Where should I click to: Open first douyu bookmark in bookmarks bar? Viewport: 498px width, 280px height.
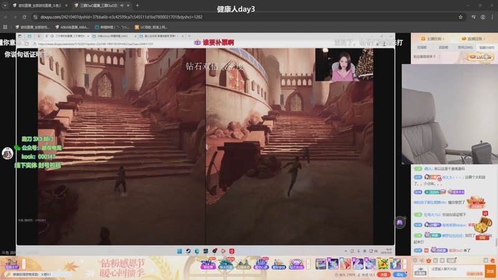pos(32,27)
